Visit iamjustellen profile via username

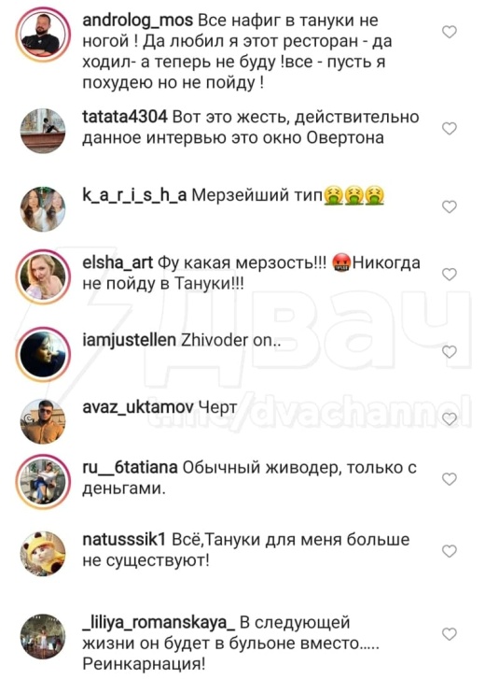tap(129, 340)
